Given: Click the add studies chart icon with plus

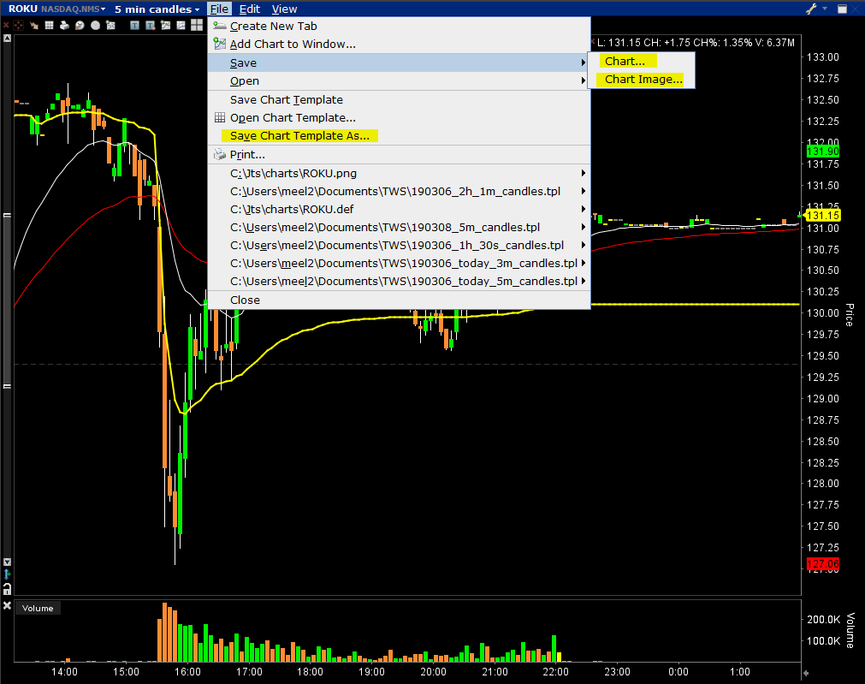Looking at the screenshot, I should [110, 26].
